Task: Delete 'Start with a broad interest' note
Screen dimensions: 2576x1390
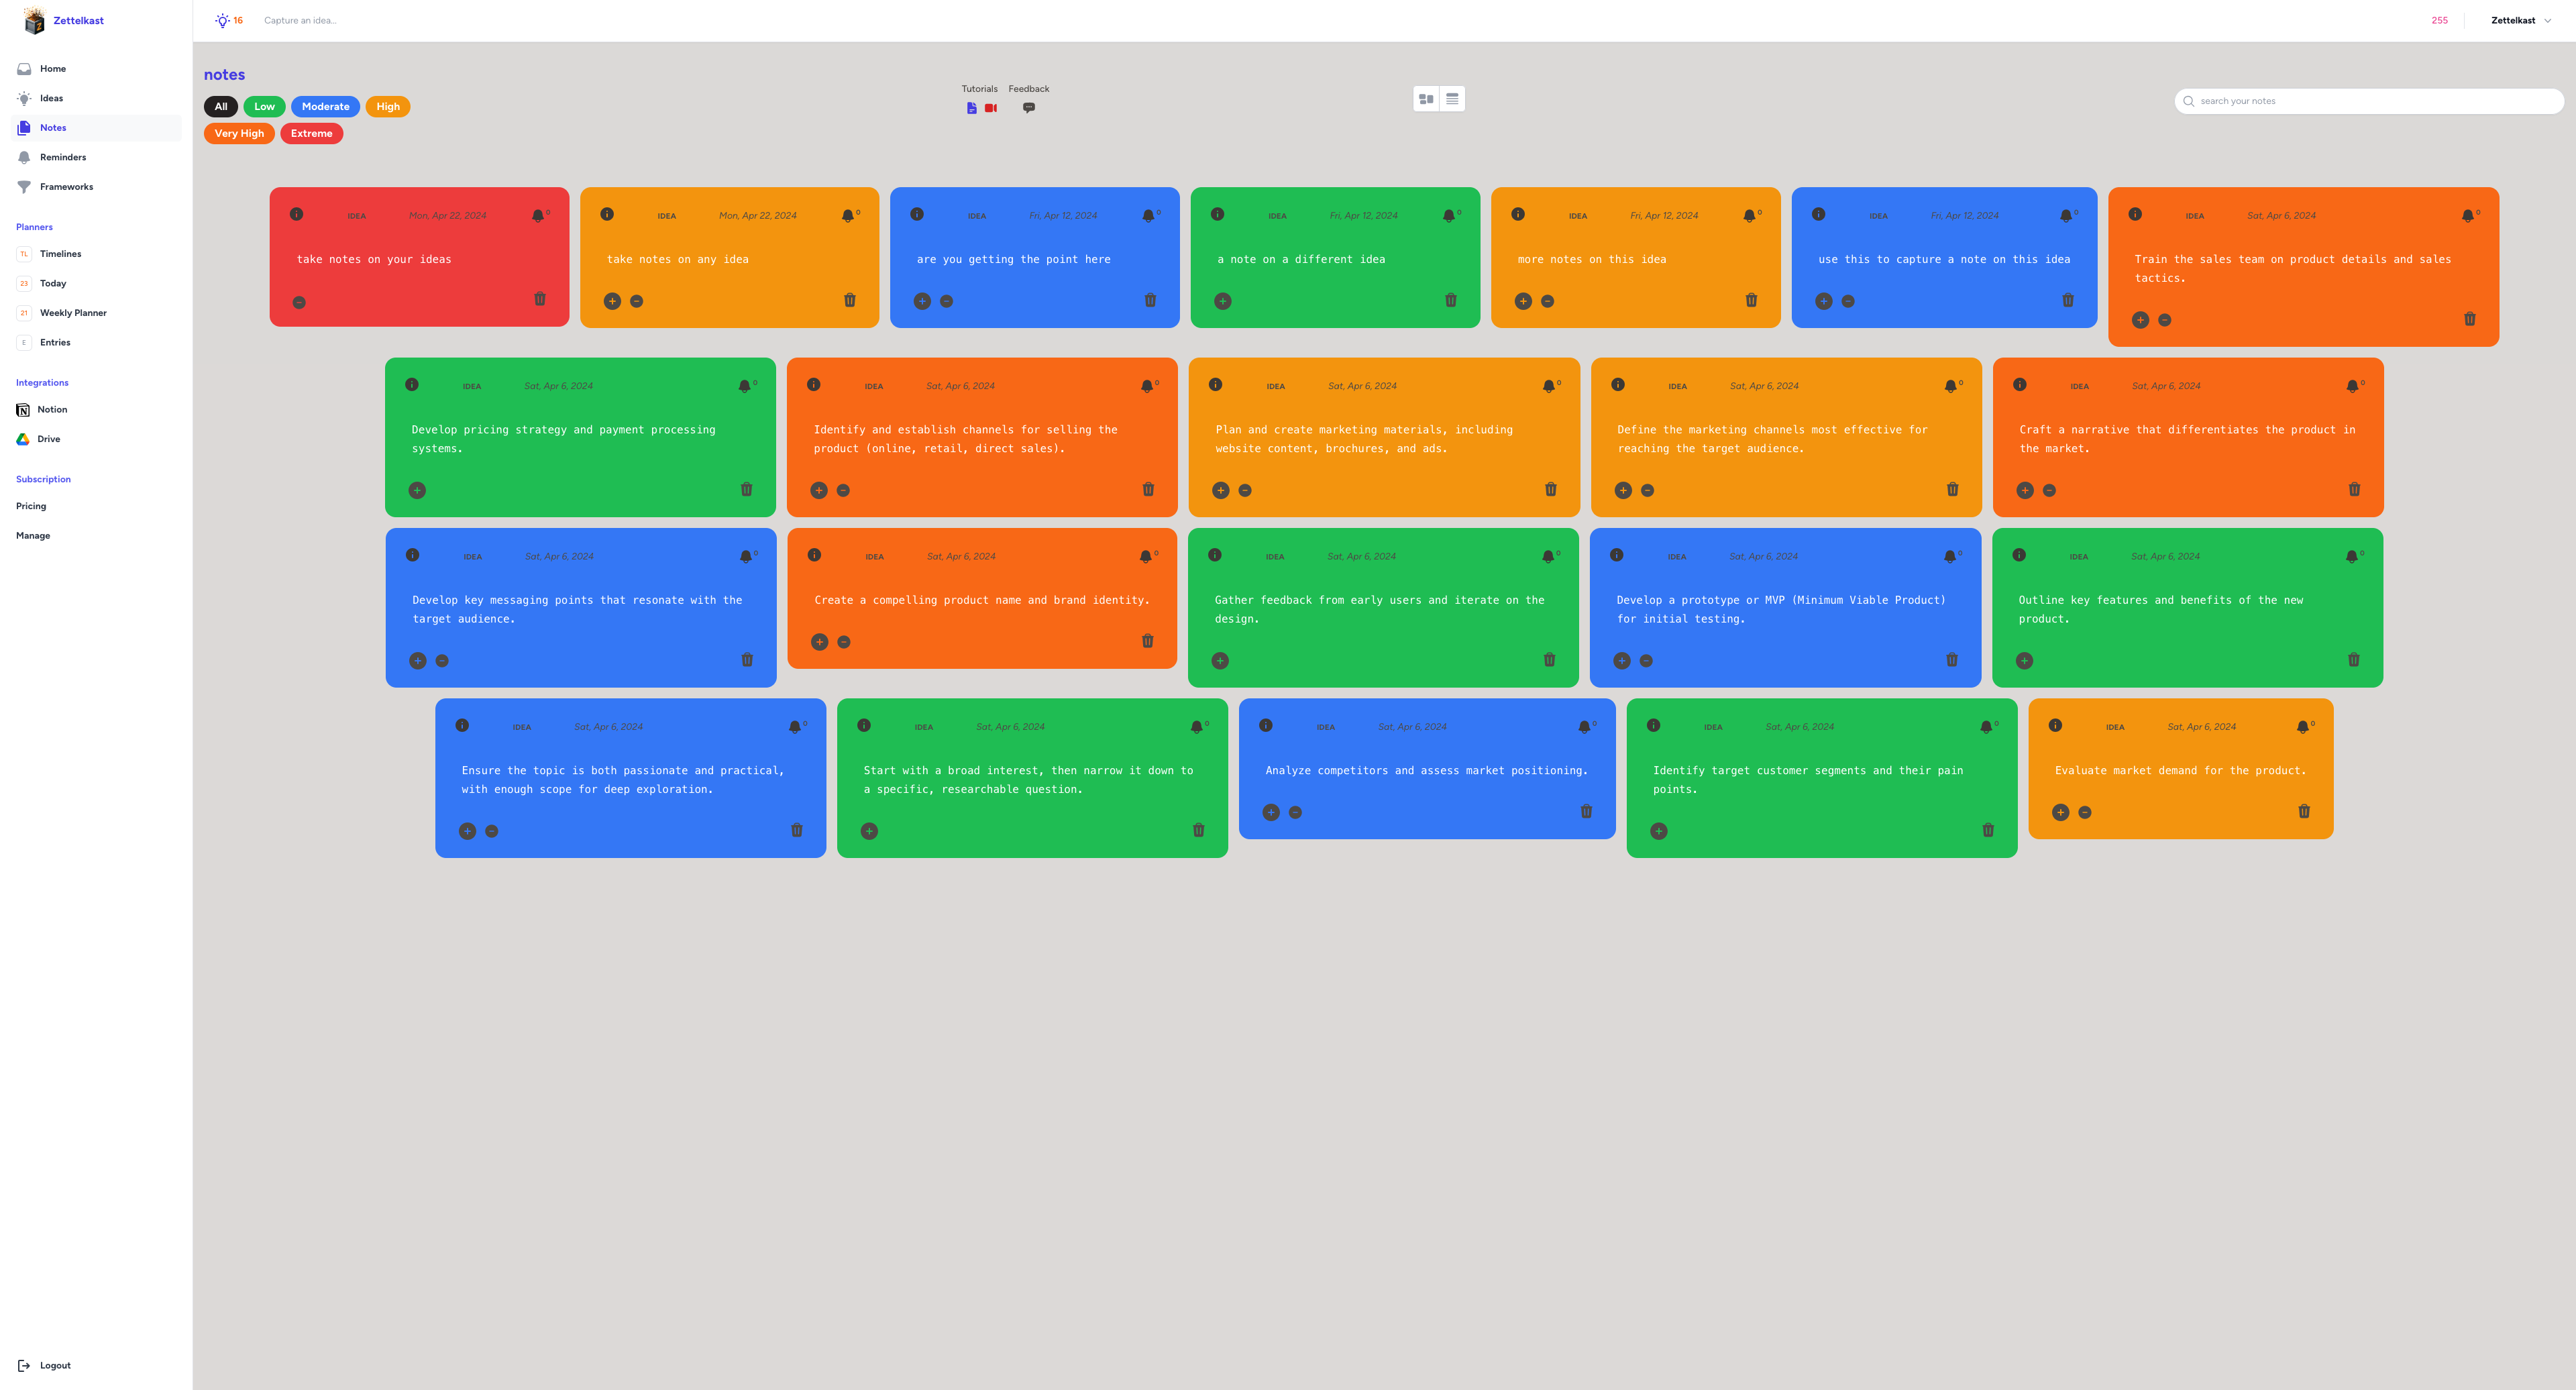Action: tap(1199, 830)
